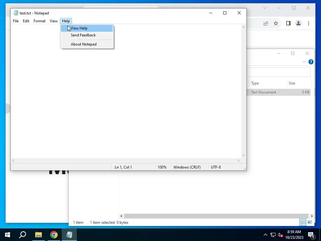Image resolution: width=321 pixels, height=241 pixels.
Task: Open the View menu in Notepad
Action: tap(54, 21)
